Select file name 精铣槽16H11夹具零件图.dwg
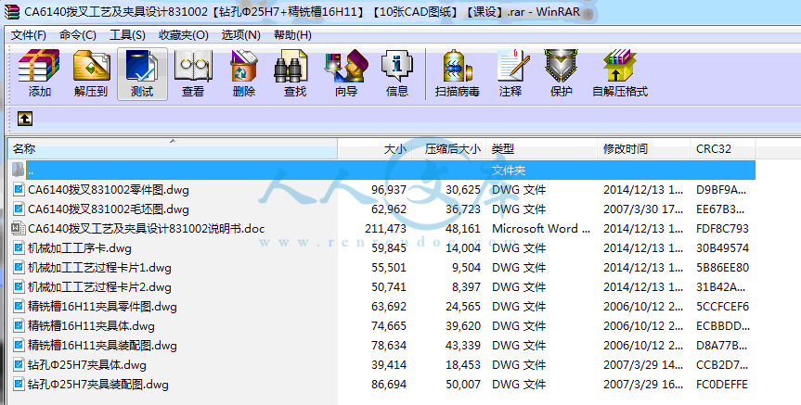Screen dimensions: 801x405 [x=102, y=306]
